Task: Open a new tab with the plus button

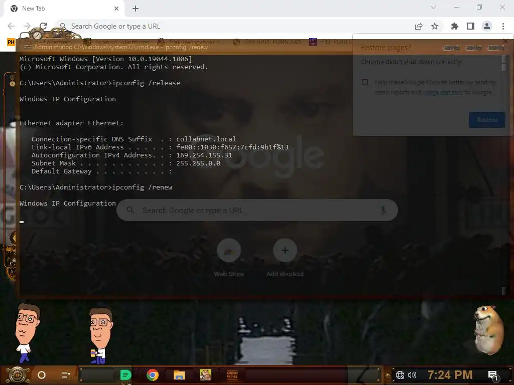Action: coord(136,9)
